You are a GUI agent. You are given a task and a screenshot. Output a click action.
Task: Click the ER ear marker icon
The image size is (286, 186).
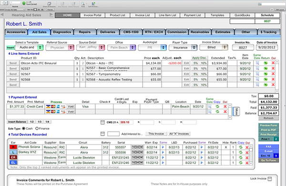pos(13,157)
